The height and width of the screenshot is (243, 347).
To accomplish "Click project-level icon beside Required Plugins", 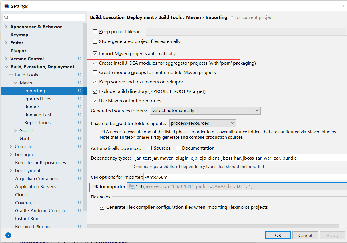I will [x=80, y=226].
